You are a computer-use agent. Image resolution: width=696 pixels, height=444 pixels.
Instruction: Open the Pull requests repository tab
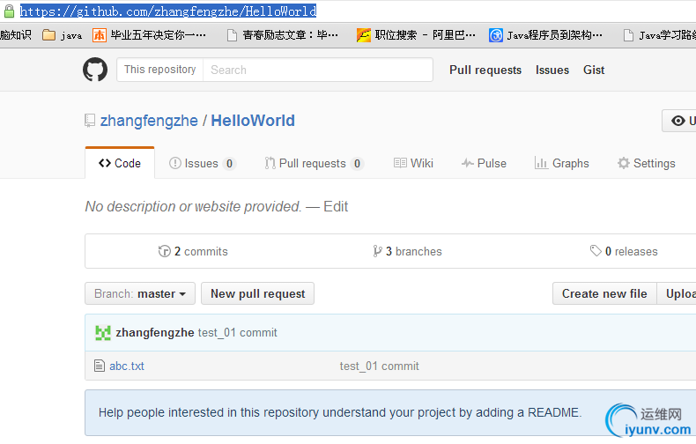point(315,163)
